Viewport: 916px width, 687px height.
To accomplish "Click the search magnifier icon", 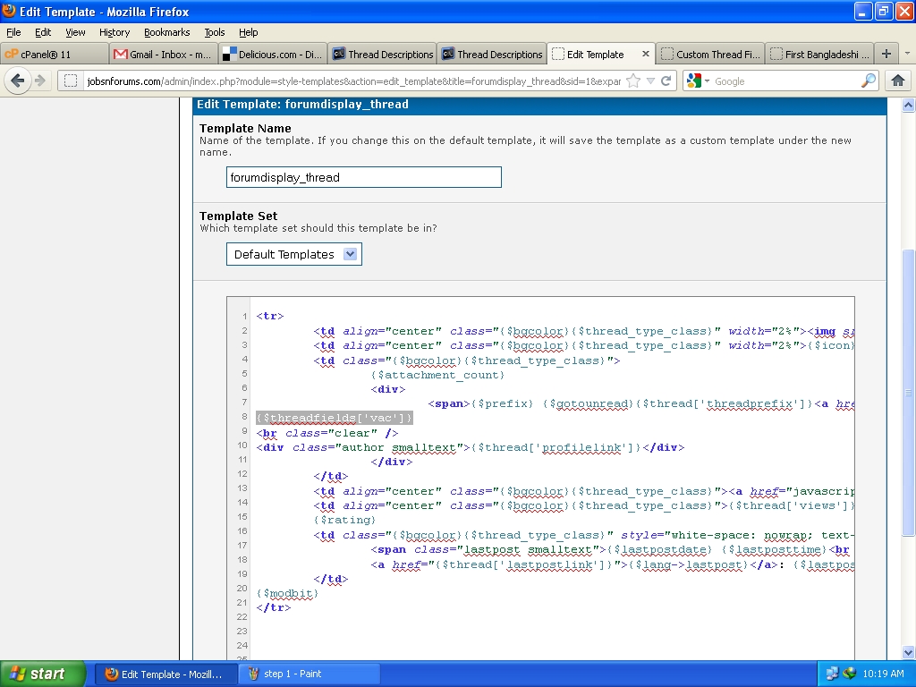I will 869,81.
